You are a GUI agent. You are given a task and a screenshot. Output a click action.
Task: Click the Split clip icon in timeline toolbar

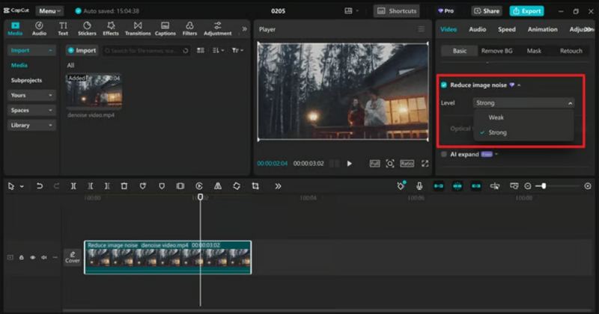73,186
